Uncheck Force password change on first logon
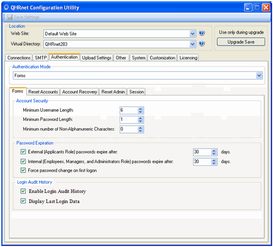Screen dimensions: 273x247 24,170
